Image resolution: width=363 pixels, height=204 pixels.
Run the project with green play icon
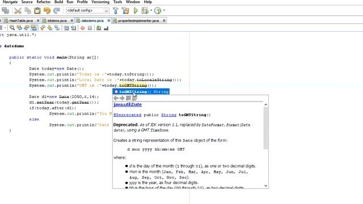136,11
